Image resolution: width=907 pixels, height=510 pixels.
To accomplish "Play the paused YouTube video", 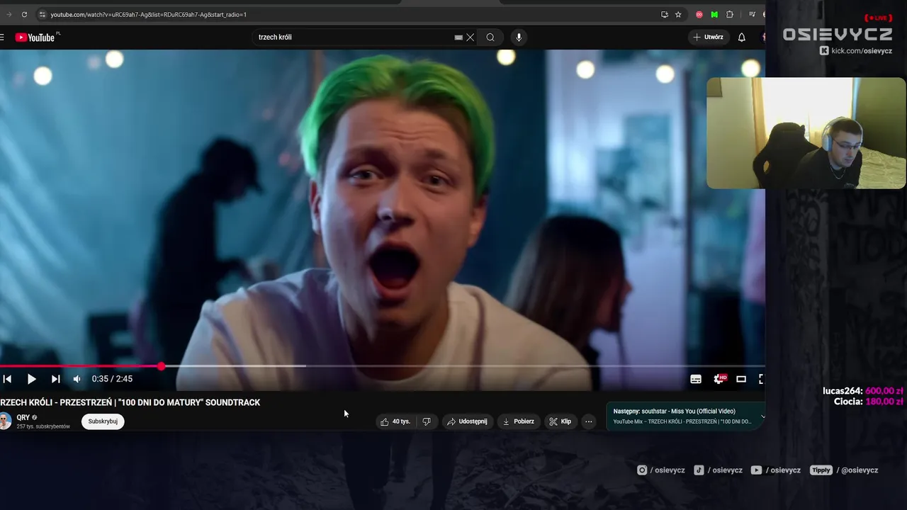I will [31, 379].
